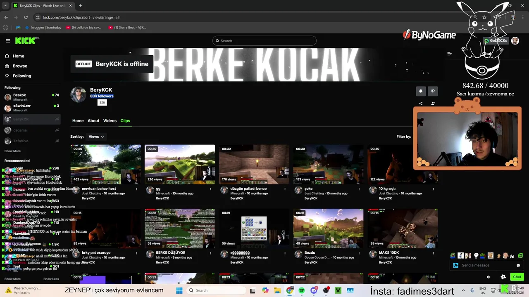Open followed channel xSwinLerr
Viewport: 529px width, 297px height.
click(x=31, y=108)
